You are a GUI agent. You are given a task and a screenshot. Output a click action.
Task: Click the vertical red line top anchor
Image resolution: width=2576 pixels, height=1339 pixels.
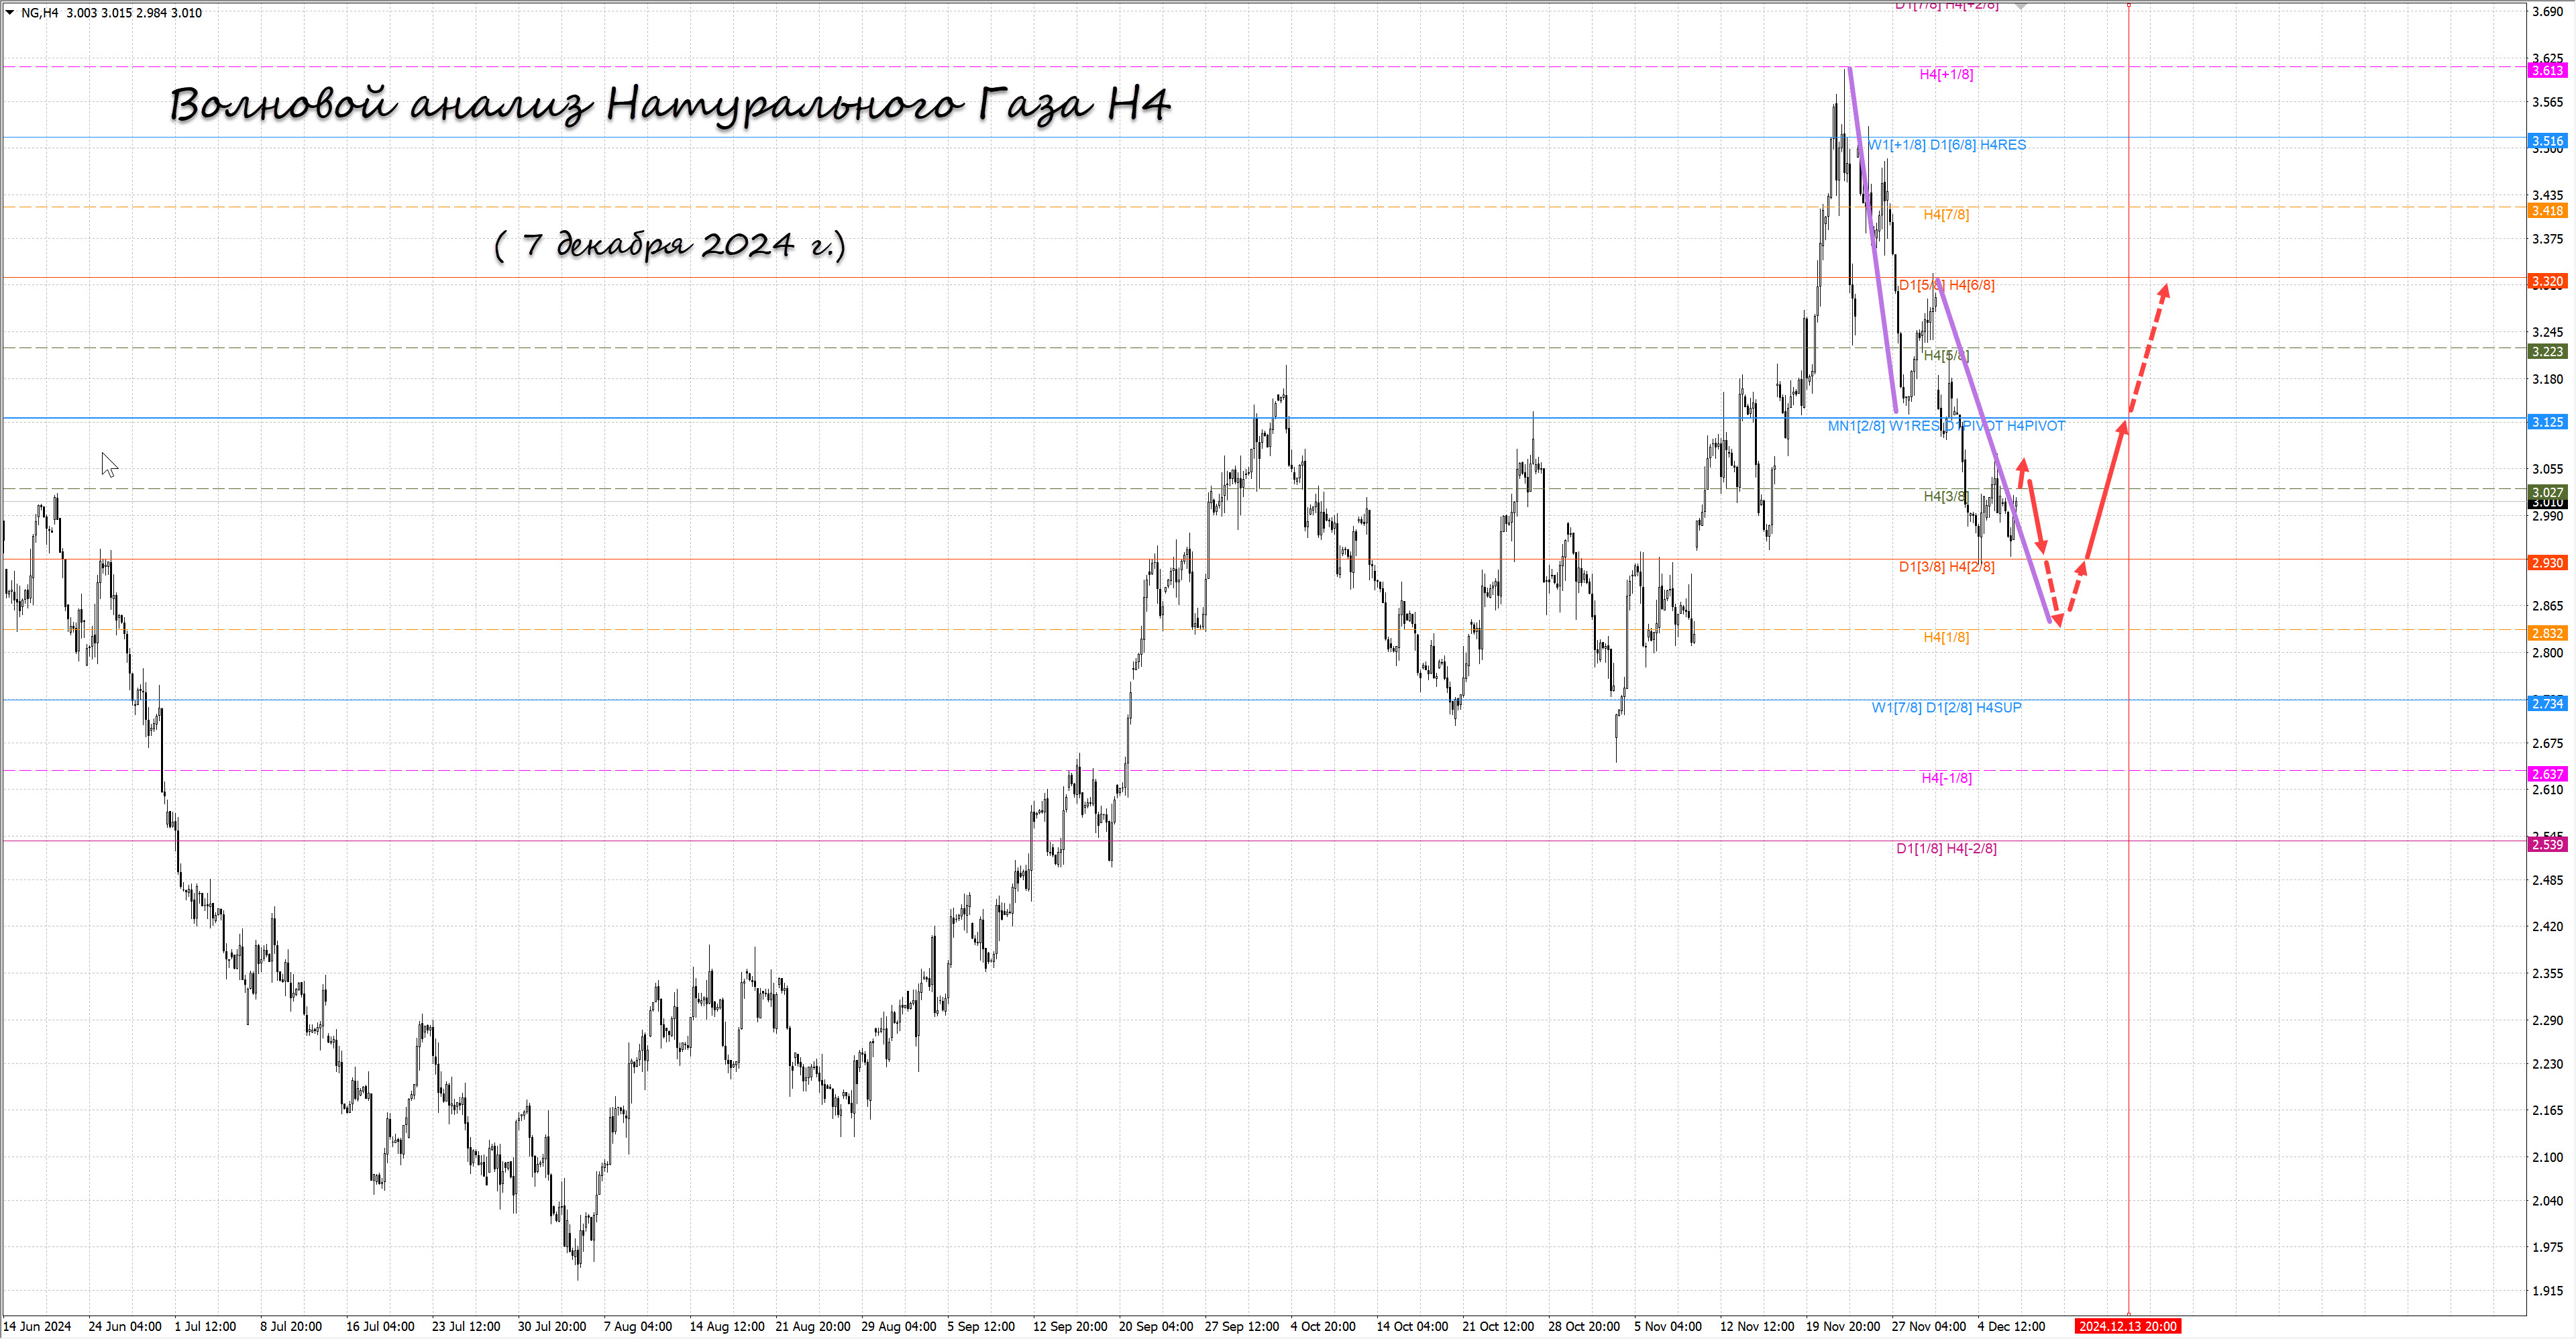click(x=2128, y=5)
